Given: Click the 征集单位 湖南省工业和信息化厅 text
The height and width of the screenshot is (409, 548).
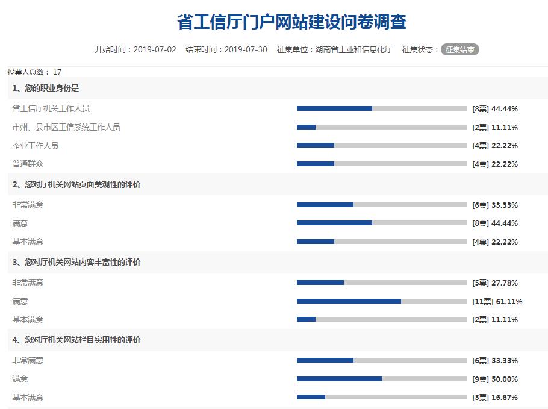Looking at the screenshot, I should coord(334,49).
